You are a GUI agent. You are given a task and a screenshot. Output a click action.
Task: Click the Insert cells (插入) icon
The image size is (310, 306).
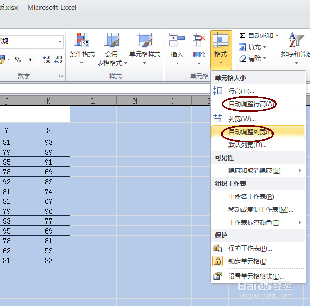tap(177, 40)
